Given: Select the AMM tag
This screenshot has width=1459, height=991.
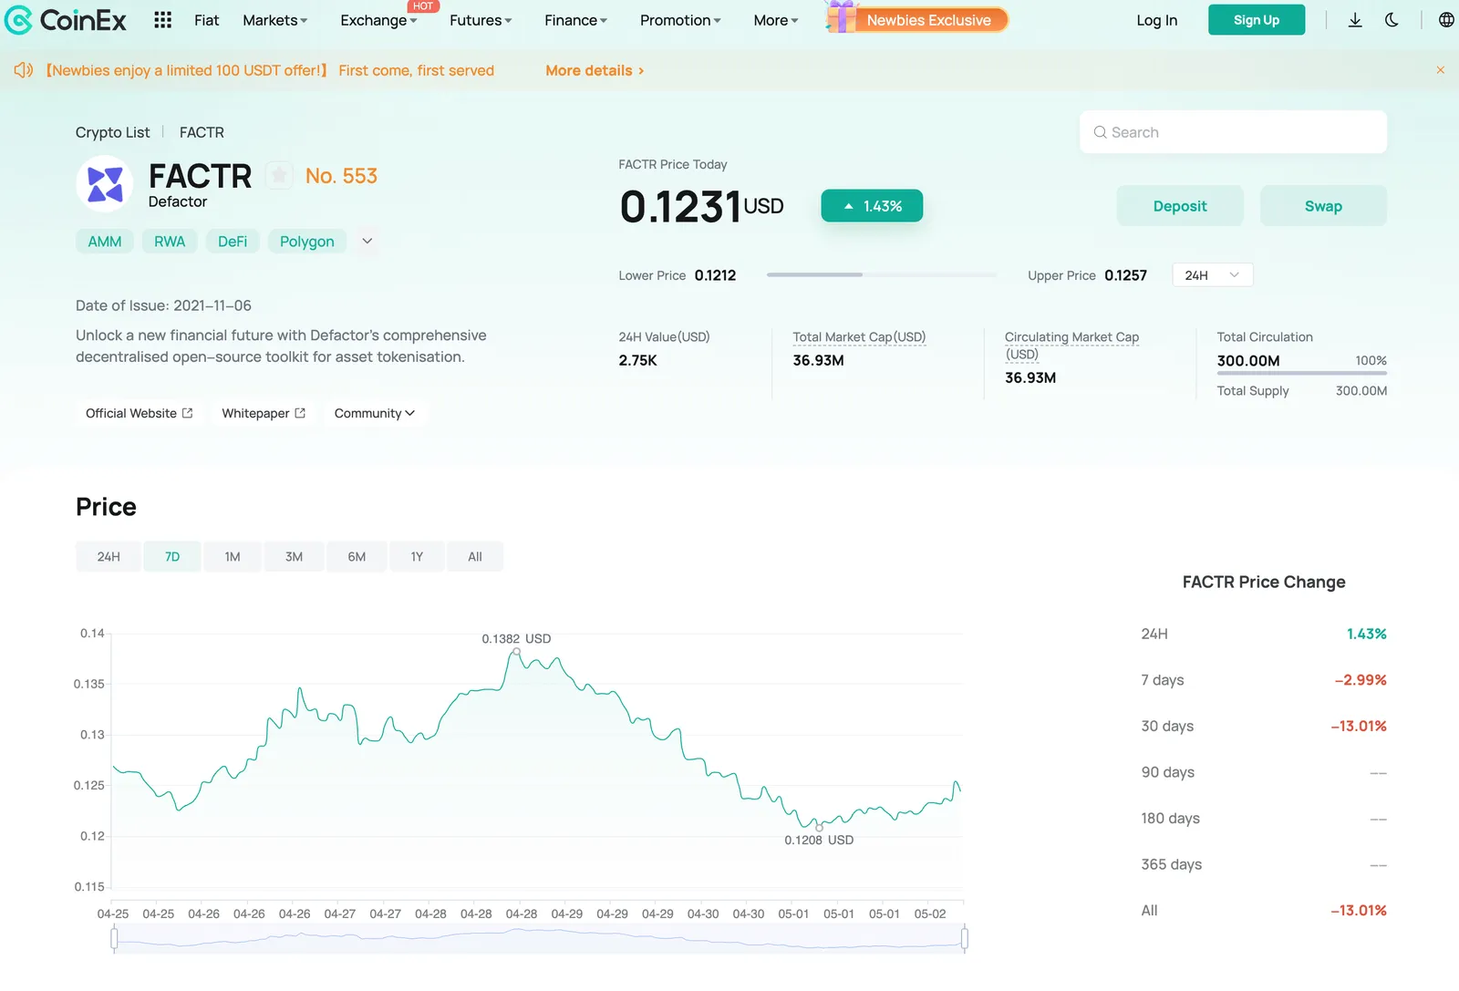Looking at the screenshot, I should [105, 242].
